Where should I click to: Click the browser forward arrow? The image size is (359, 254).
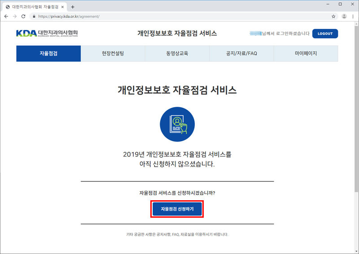point(14,16)
